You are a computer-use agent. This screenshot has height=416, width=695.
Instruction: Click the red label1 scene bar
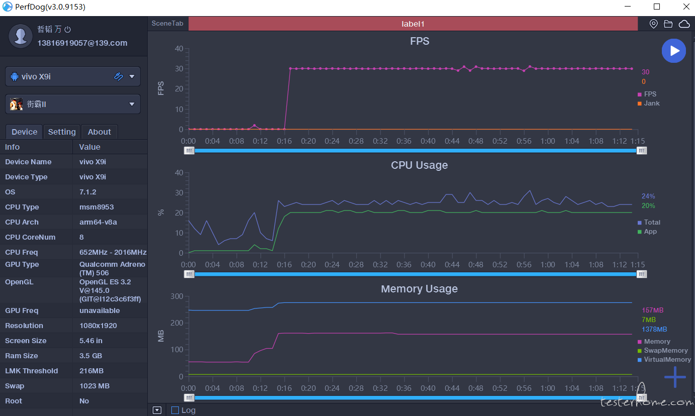coord(413,24)
